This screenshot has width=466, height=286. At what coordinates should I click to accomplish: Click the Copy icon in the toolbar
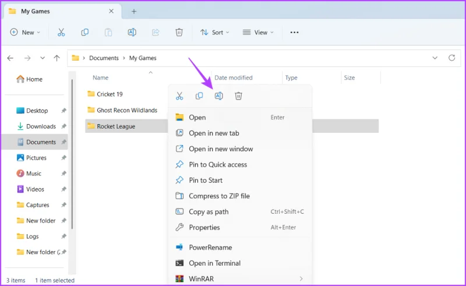pyautogui.click(x=84, y=33)
